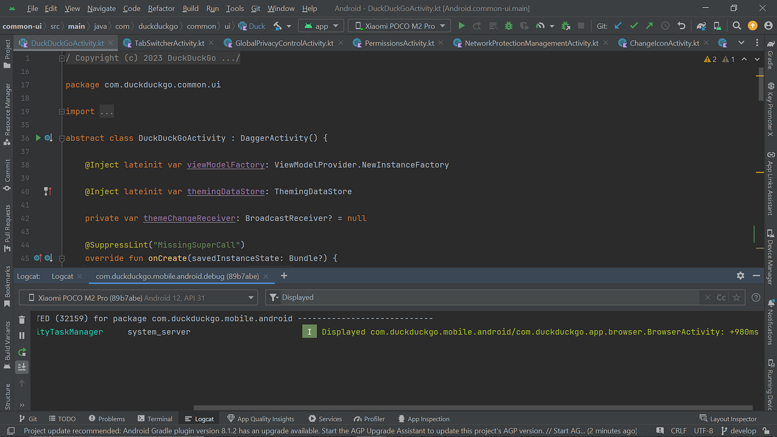Run the app with the green play button
Viewport: 777px width, 437px height.
click(461, 26)
